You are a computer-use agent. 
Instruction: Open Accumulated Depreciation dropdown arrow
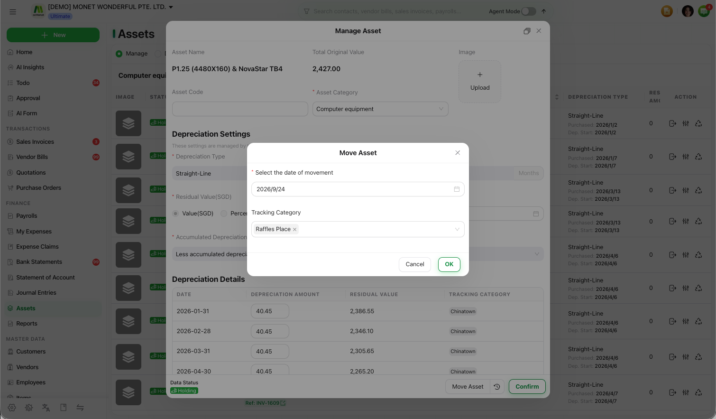537,254
